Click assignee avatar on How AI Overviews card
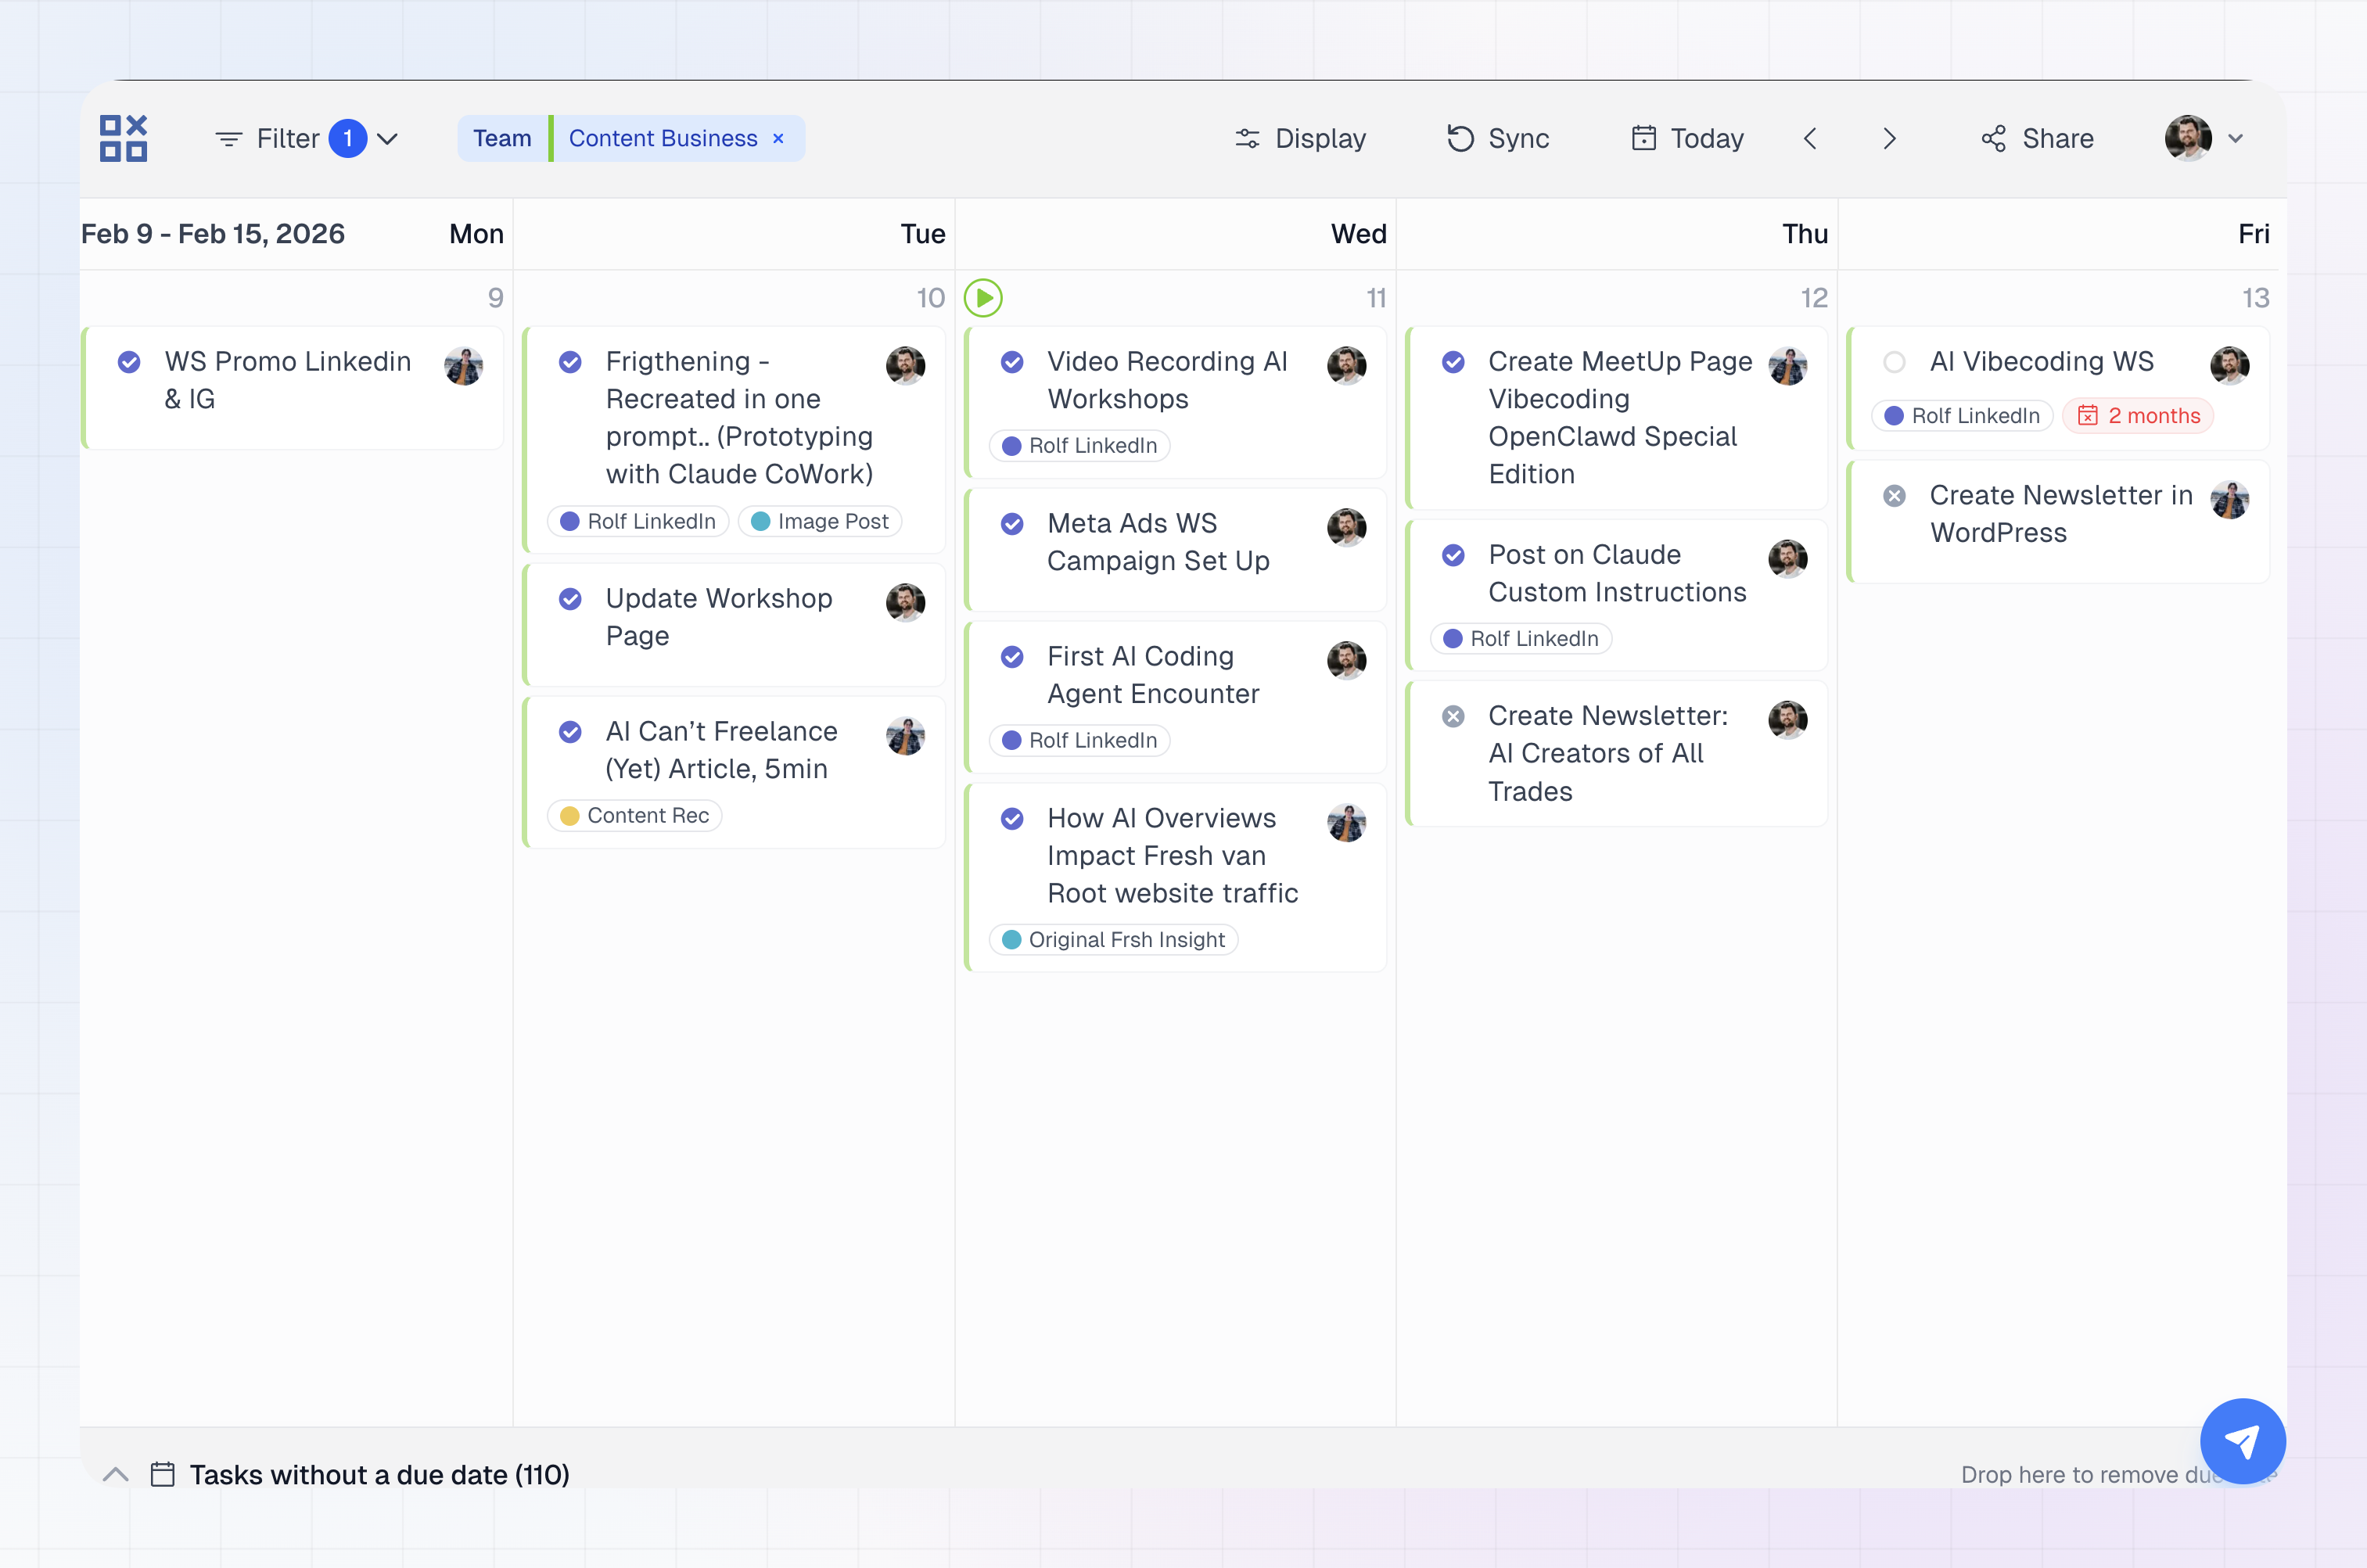2367x1568 pixels. click(1347, 823)
